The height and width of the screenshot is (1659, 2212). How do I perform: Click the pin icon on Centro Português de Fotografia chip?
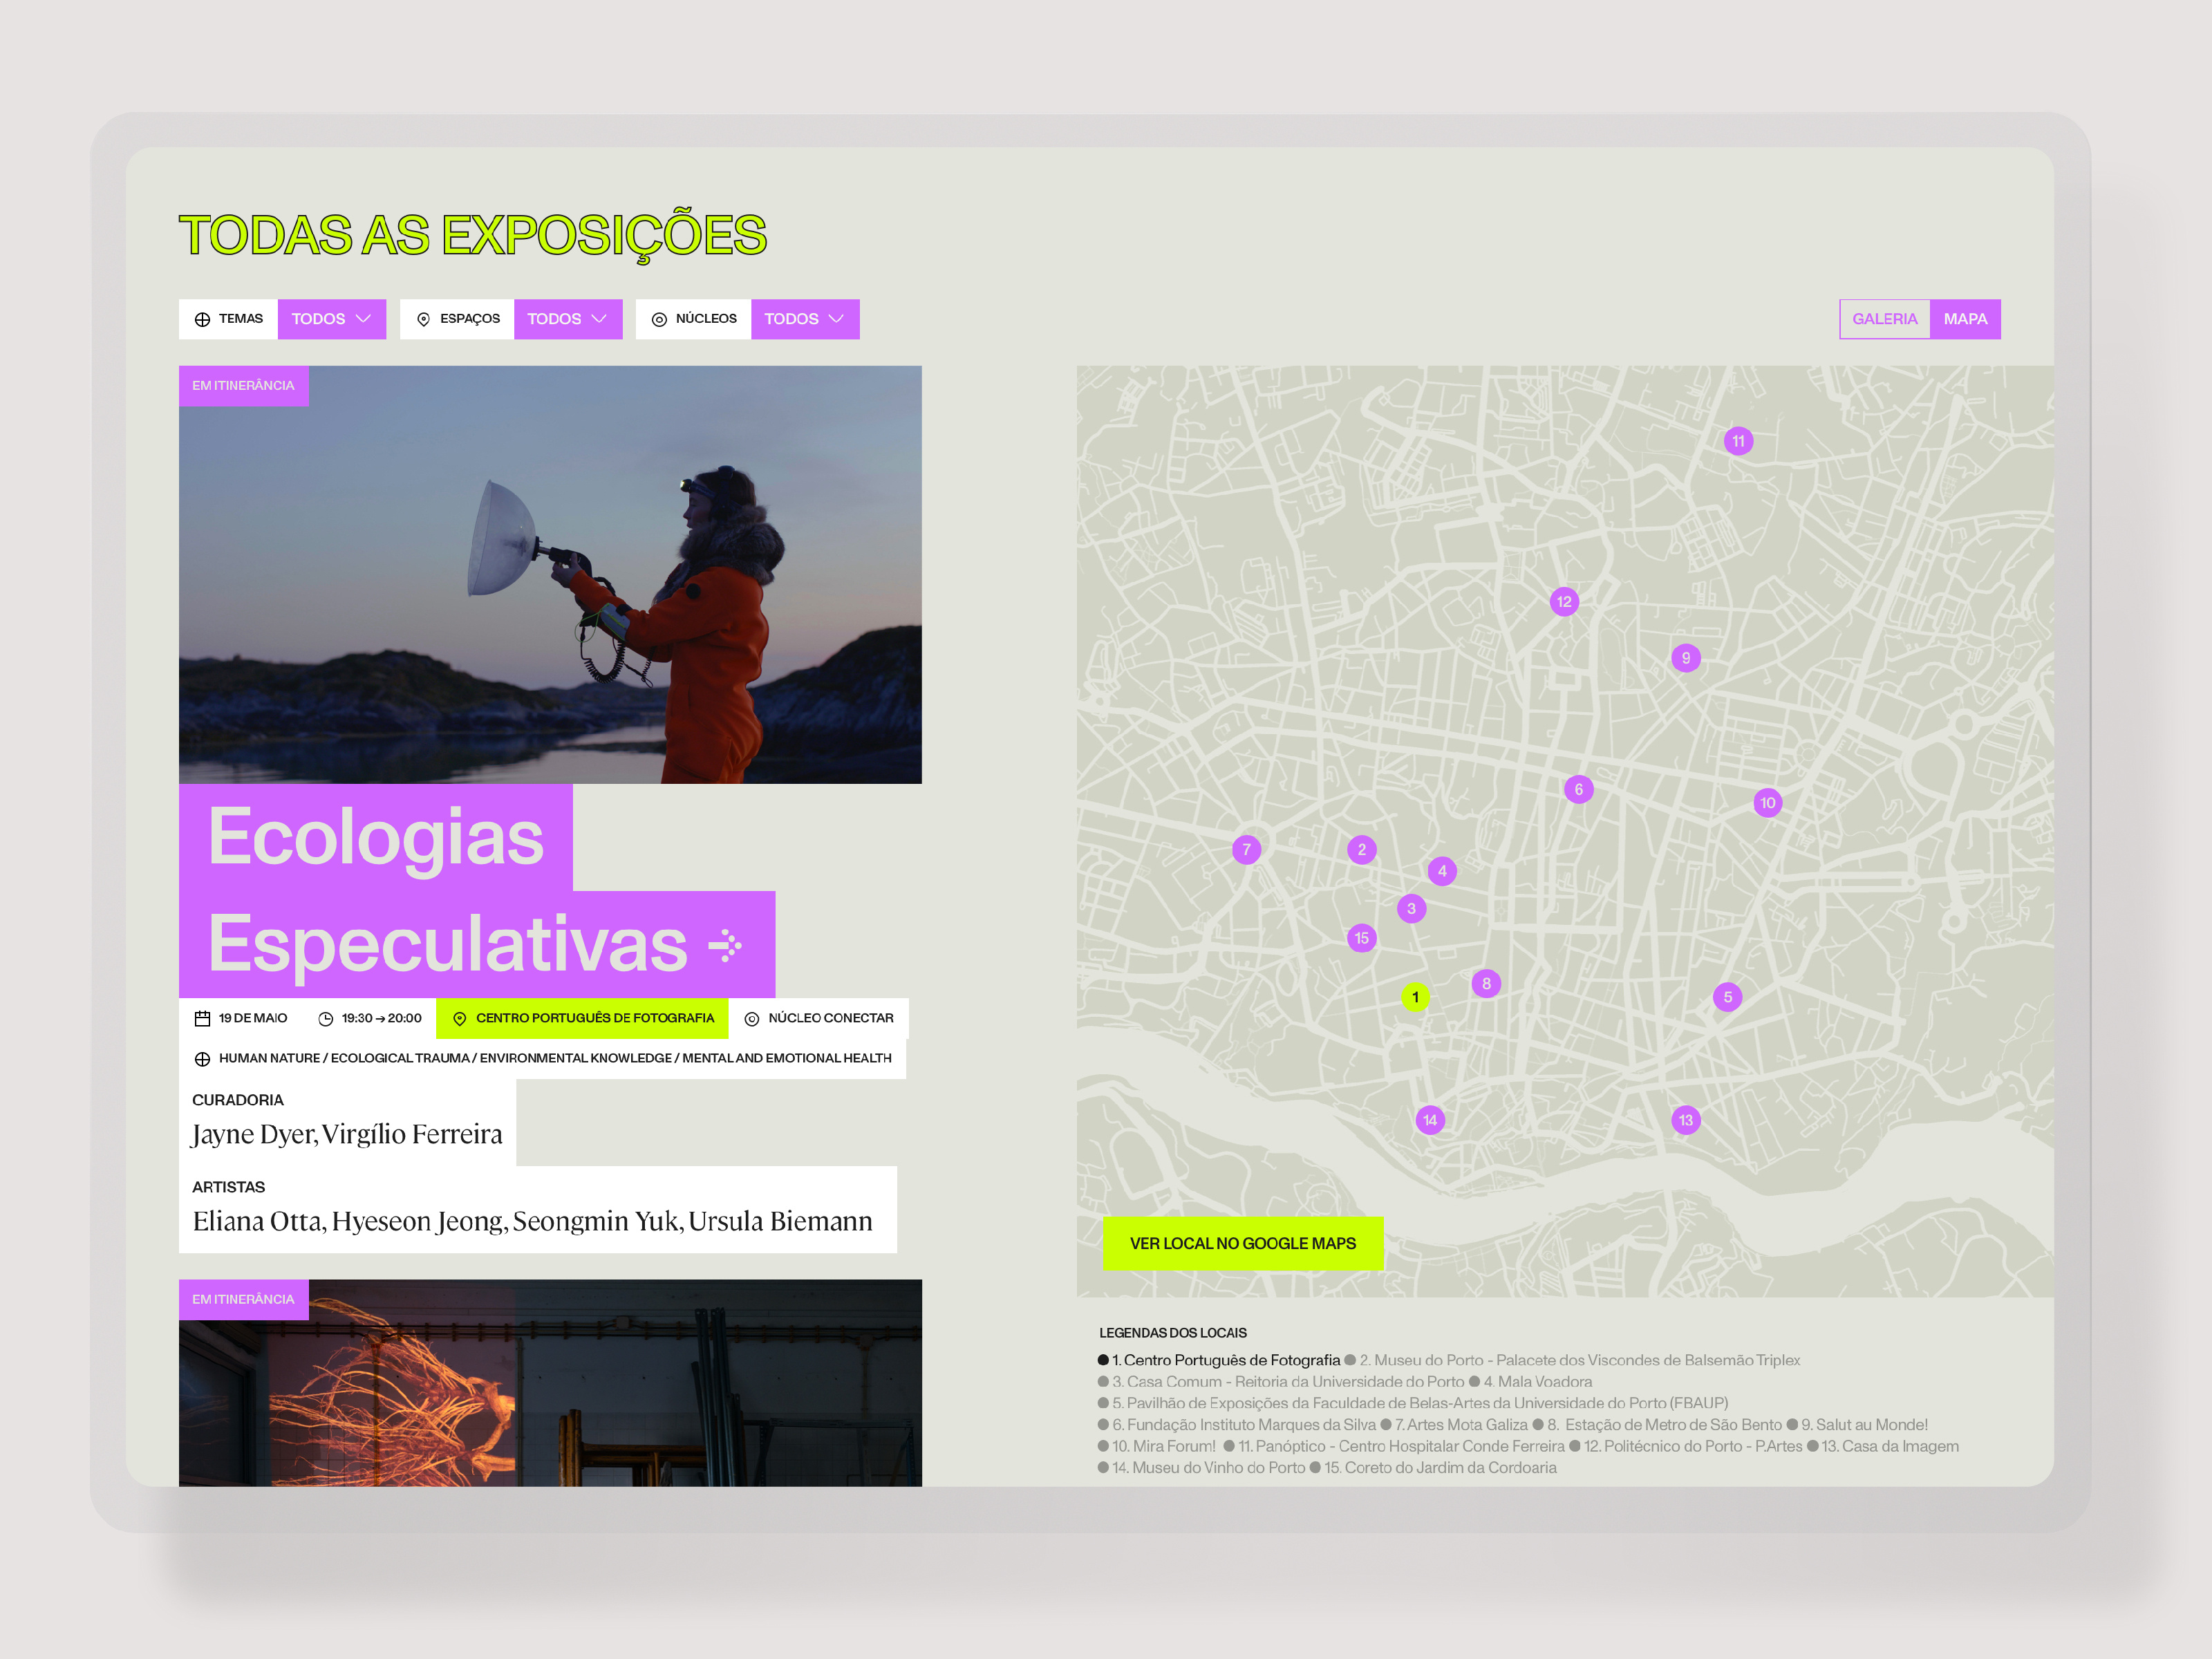[x=461, y=1018]
